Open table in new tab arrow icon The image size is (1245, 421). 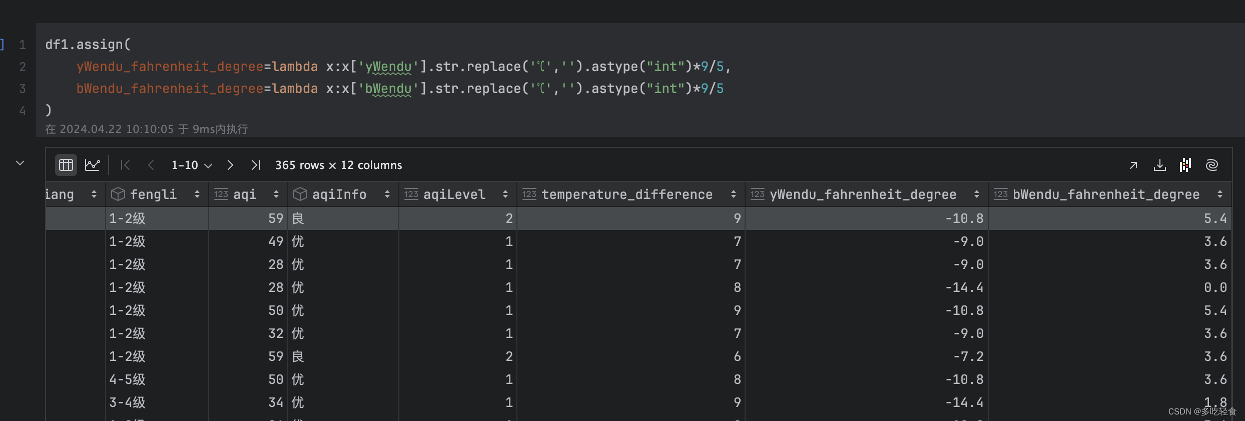tap(1133, 165)
